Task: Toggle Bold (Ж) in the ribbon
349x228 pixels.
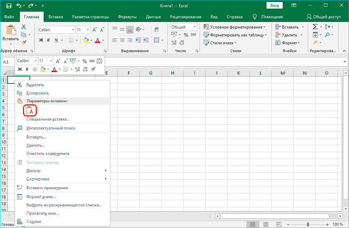Action: coord(41,40)
